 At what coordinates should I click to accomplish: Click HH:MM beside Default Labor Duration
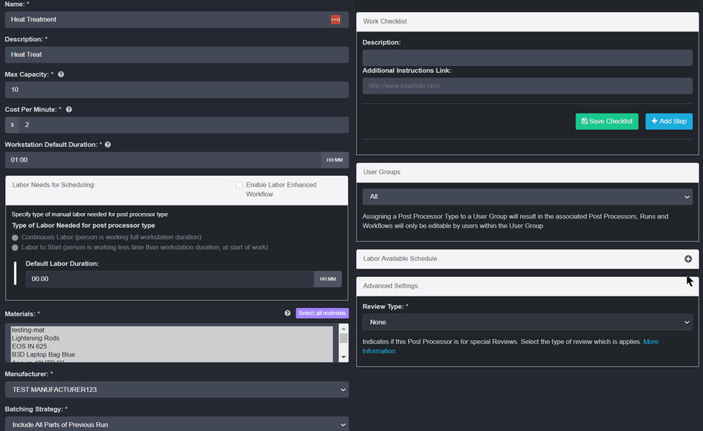click(327, 278)
